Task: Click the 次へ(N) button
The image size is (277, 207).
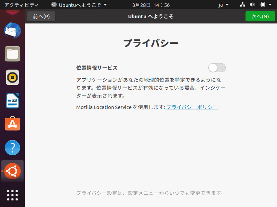Action: point(260,16)
